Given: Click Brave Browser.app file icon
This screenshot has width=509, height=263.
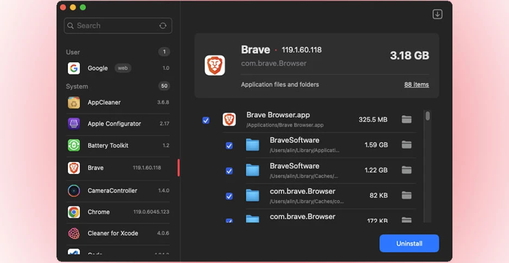Looking at the screenshot, I should (x=229, y=120).
